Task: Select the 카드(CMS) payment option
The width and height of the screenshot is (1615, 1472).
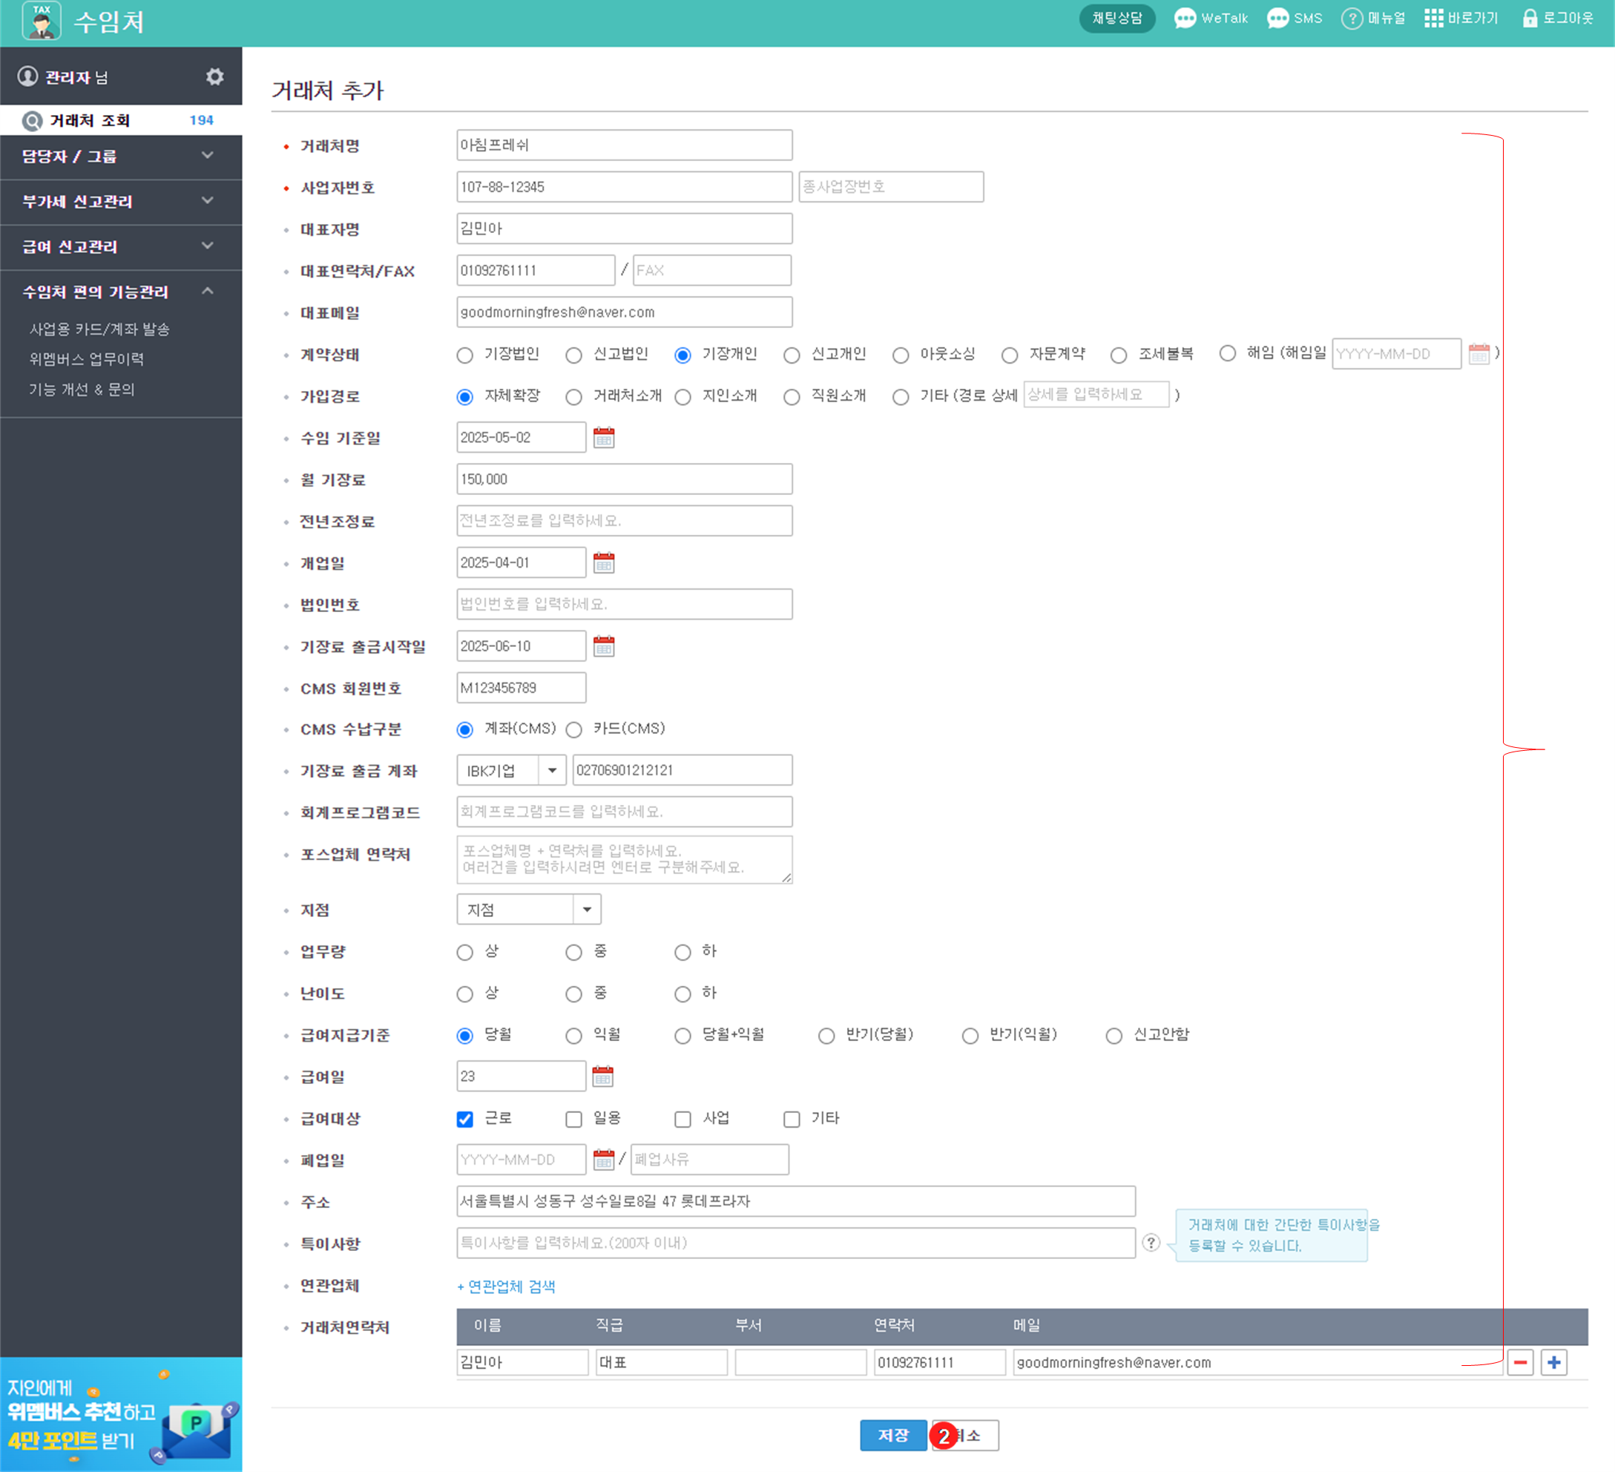Action: click(573, 730)
